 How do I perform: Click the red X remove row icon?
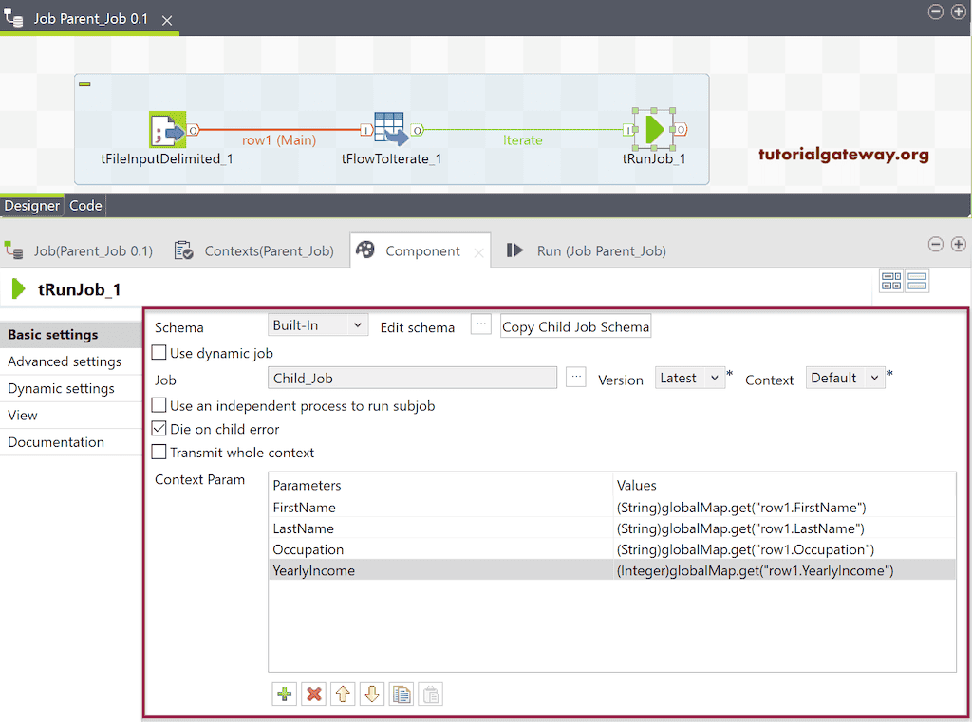[314, 694]
